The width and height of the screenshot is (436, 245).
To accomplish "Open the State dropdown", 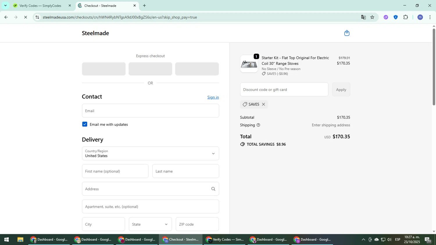I will 150,224.
